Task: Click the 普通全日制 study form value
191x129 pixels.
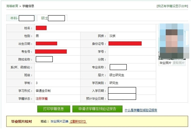Action: click(x=43, y=91)
